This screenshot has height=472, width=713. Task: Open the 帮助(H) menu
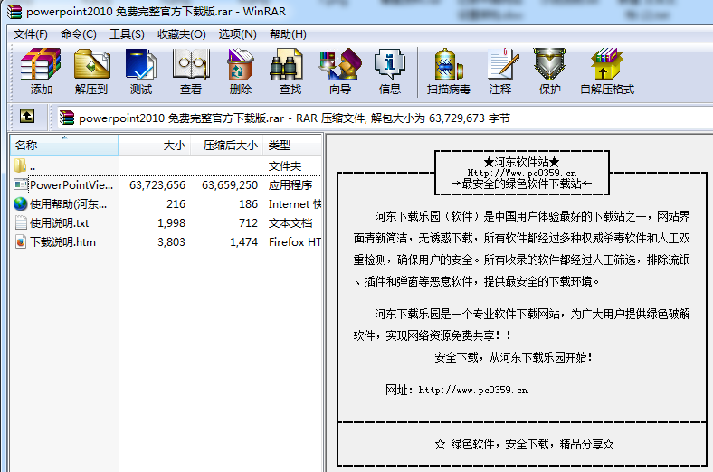[288, 34]
